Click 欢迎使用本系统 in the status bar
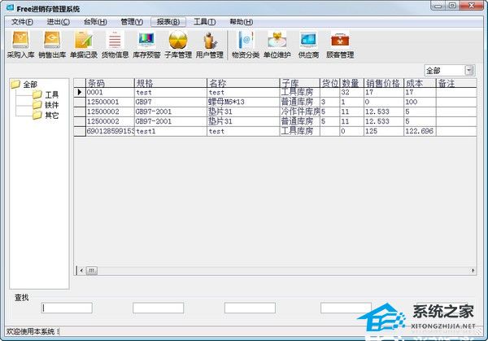Image resolution: width=488 pixels, height=341 pixels. click(x=30, y=332)
